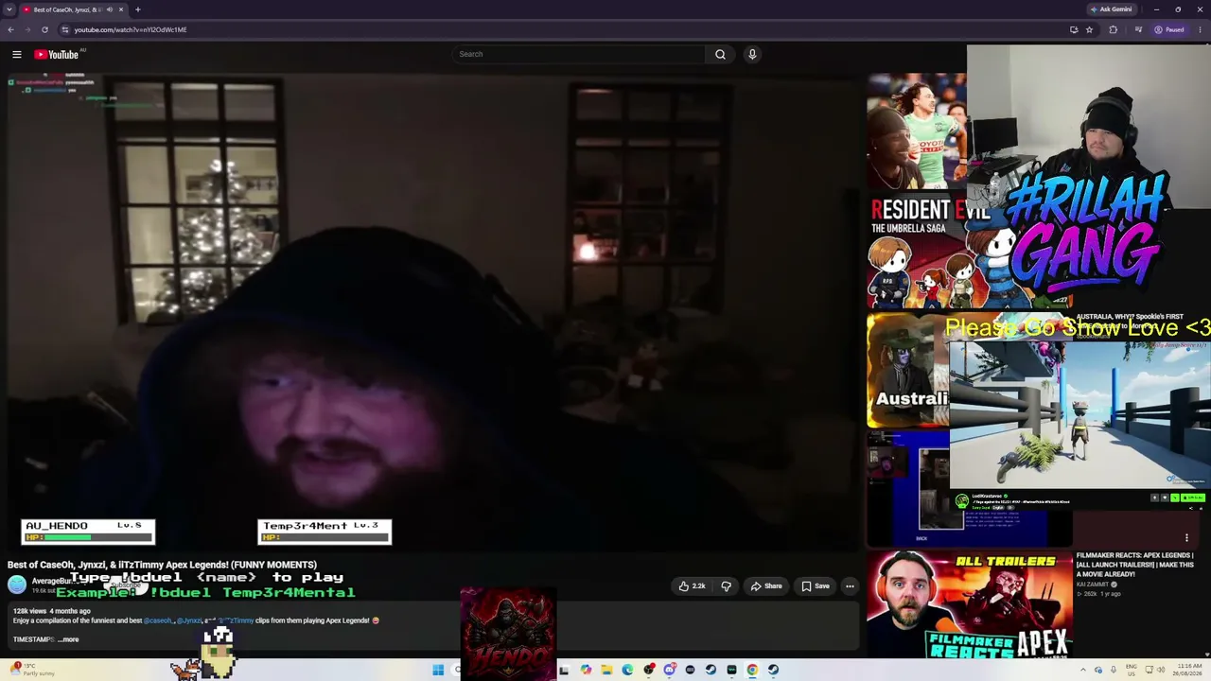Open Chrome from the taskbar

click(x=752, y=671)
